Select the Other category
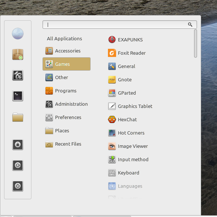 (67, 77)
